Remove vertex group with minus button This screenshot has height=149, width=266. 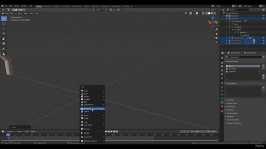(264, 68)
